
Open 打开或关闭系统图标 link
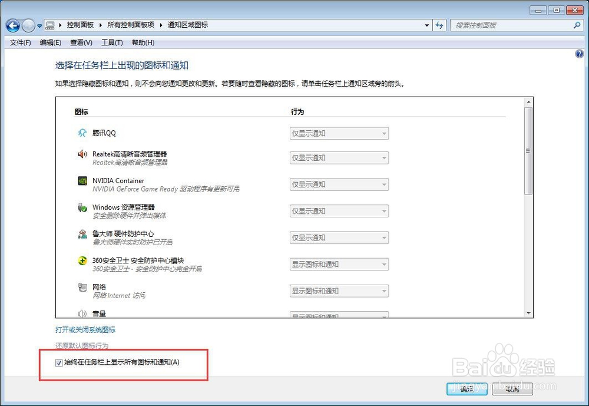[x=85, y=329]
